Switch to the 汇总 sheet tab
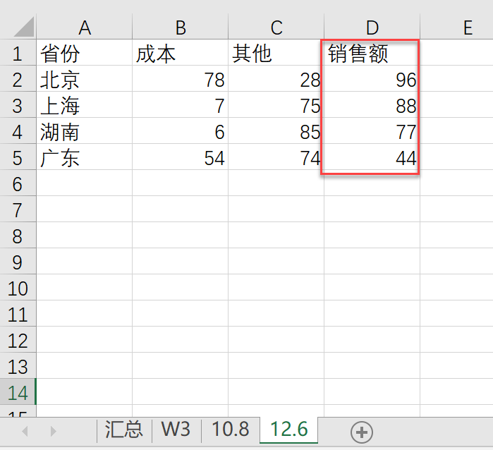493x450 pixels. pos(124,430)
